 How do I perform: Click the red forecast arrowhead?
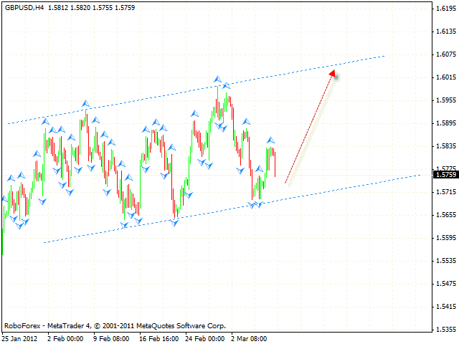pyautogui.click(x=332, y=73)
